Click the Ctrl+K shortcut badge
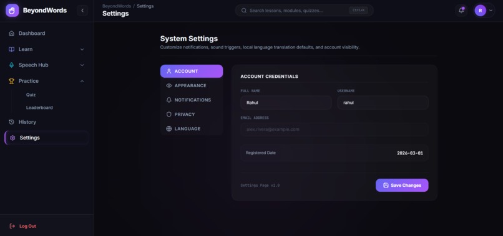Image resolution: width=503 pixels, height=236 pixels. (358, 10)
